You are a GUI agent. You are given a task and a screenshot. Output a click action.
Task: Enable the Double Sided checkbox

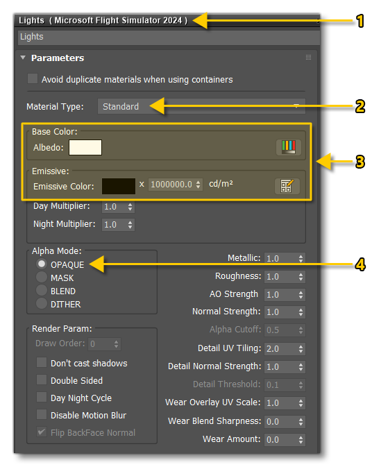point(42,380)
